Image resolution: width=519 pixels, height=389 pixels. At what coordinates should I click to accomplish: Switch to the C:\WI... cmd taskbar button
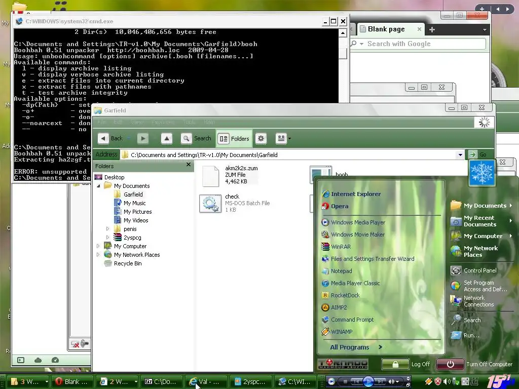click(x=295, y=382)
